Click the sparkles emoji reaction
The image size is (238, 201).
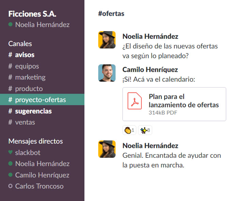pyautogui.click(x=145, y=130)
